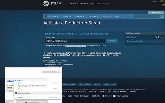The height and width of the screenshot is (103, 165).
Task: Toggle the Subscriber Agreement checkbox
Action: pyautogui.click(x=46, y=45)
